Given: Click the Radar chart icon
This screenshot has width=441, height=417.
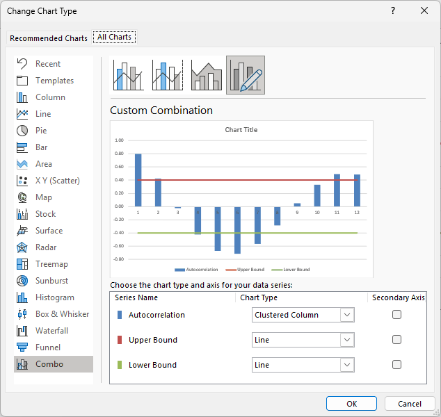Looking at the screenshot, I should (22, 247).
